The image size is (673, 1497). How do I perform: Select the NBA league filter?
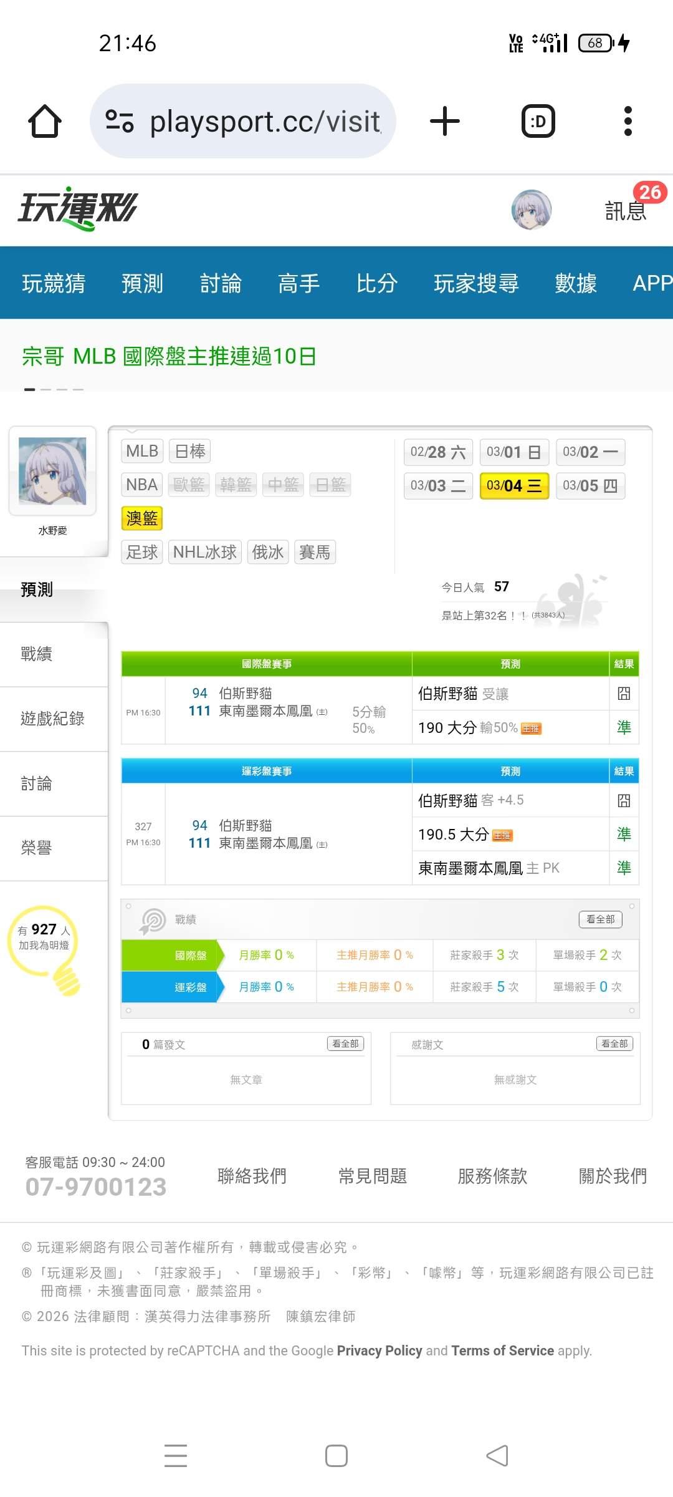[142, 485]
